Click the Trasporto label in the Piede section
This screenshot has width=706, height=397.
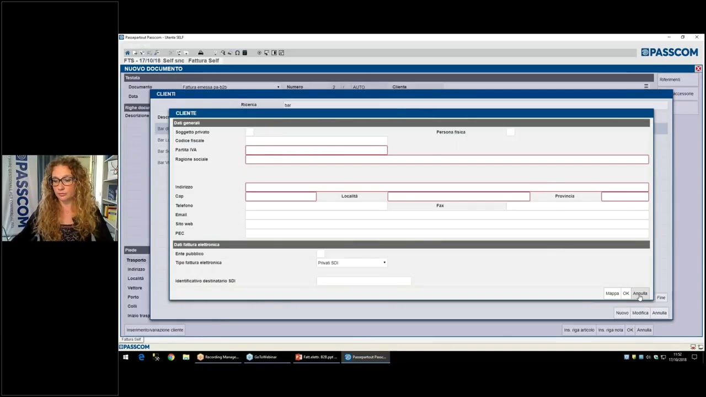(136, 260)
